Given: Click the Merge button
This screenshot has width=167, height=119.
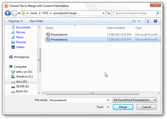Looking at the screenshot, I should coord(123,107).
